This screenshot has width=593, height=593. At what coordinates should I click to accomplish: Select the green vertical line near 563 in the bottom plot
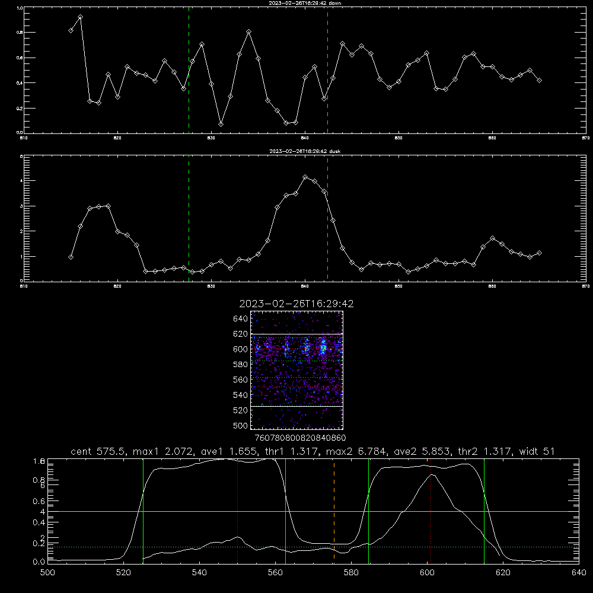tap(286, 511)
